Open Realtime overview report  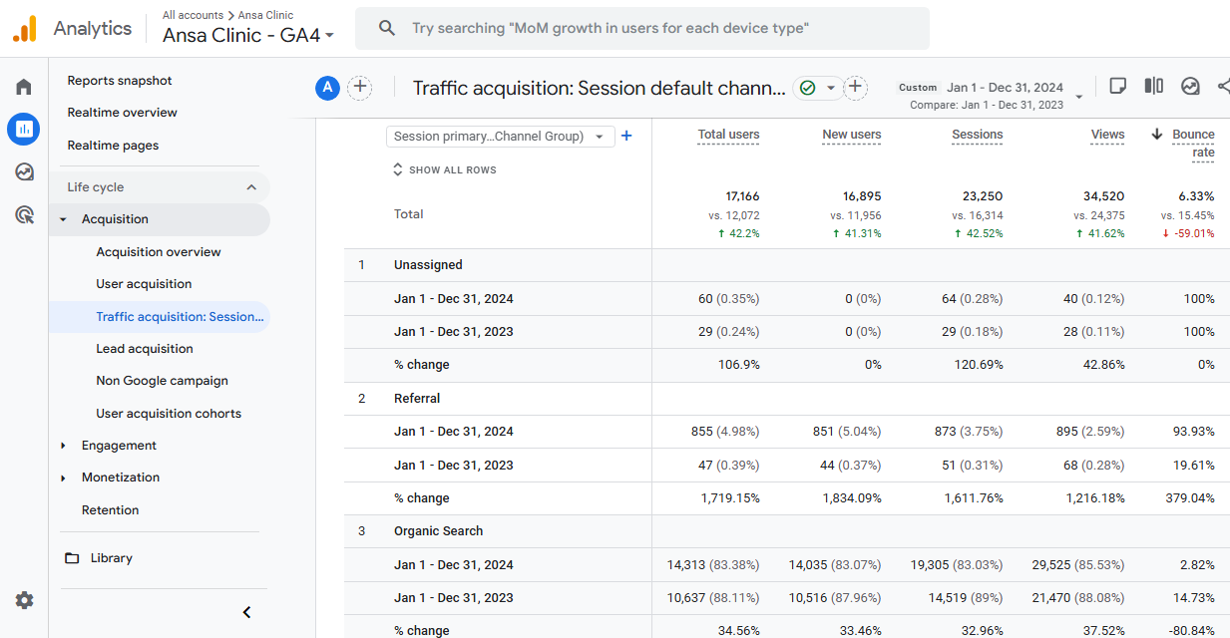(x=122, y=113)
